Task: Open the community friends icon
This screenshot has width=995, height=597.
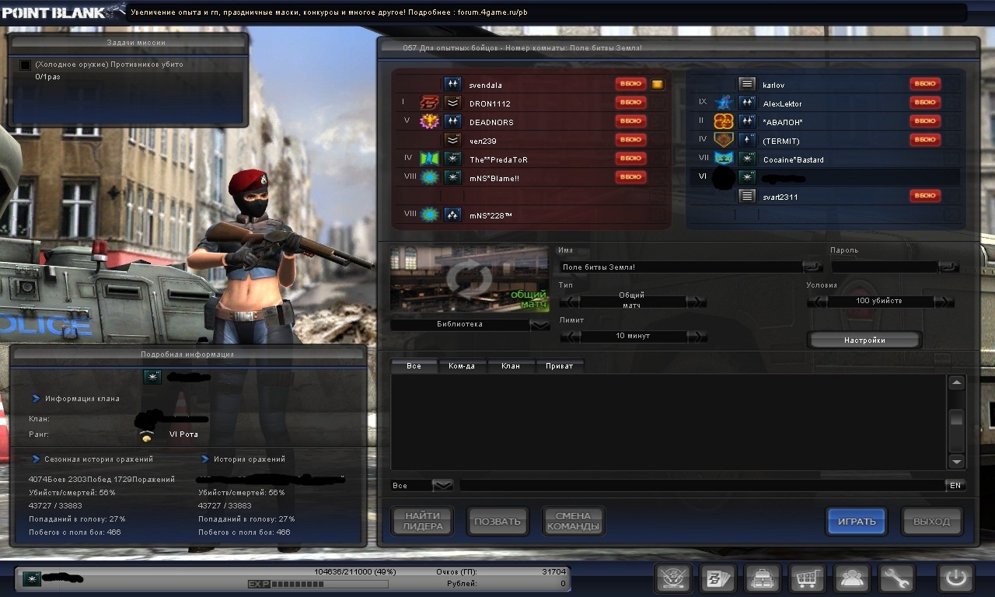Action: [x=851, y=578]
